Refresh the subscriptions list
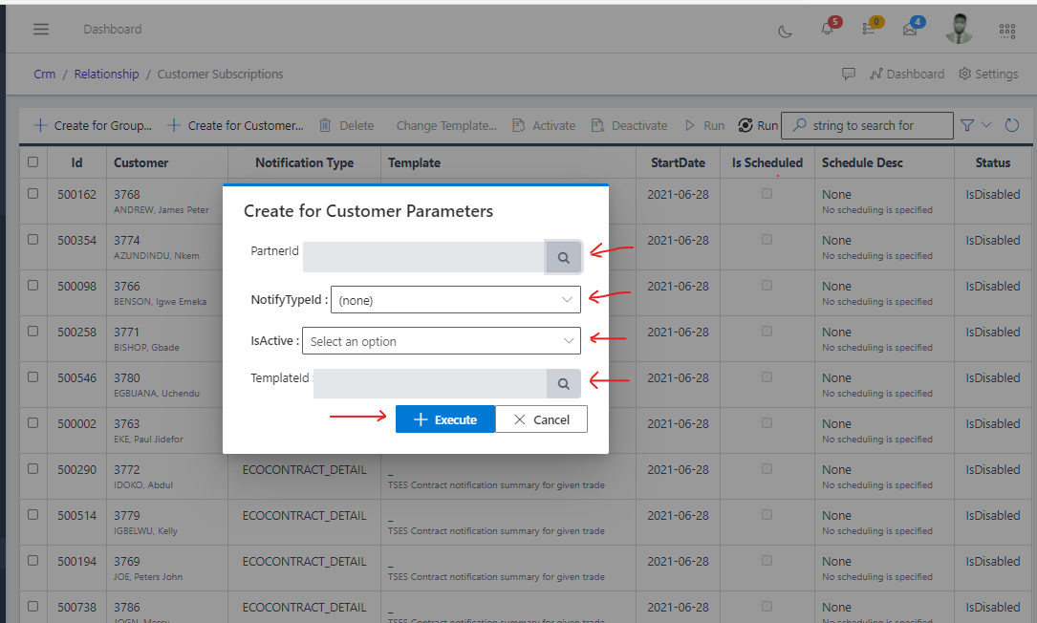1037x623 pixels. [x=1012, y=124]
